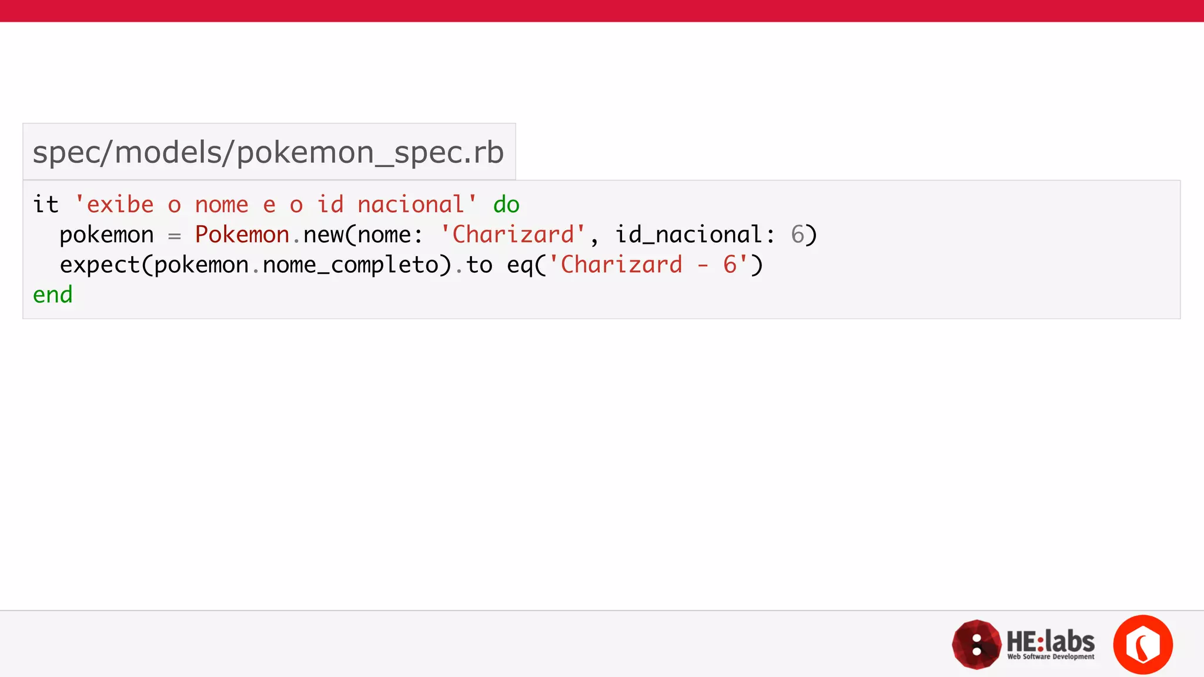Viewport: 1204px width, 677px height.
Task: Click the it keyword at code start
Action: click(46, 205)
